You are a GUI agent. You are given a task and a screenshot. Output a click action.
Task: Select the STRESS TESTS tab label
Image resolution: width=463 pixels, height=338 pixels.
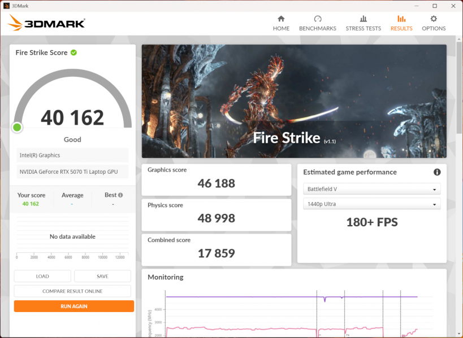(363, 28)
